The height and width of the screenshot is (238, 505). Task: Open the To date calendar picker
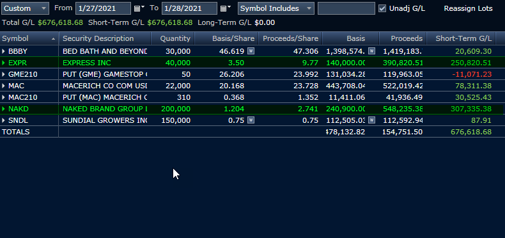point(225,9)
